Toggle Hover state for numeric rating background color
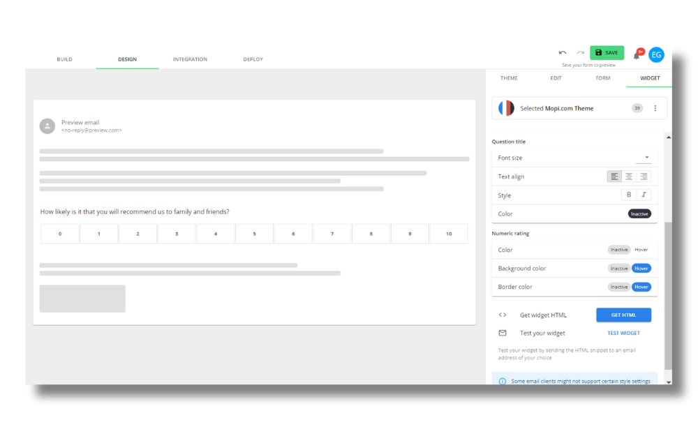 [x=641, y=268]
